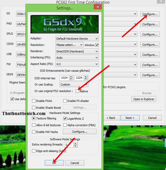Increase the first D3D internal res value
Image resolution: width=166 pixels, height=170 pixels.
[x=71, y=77]
